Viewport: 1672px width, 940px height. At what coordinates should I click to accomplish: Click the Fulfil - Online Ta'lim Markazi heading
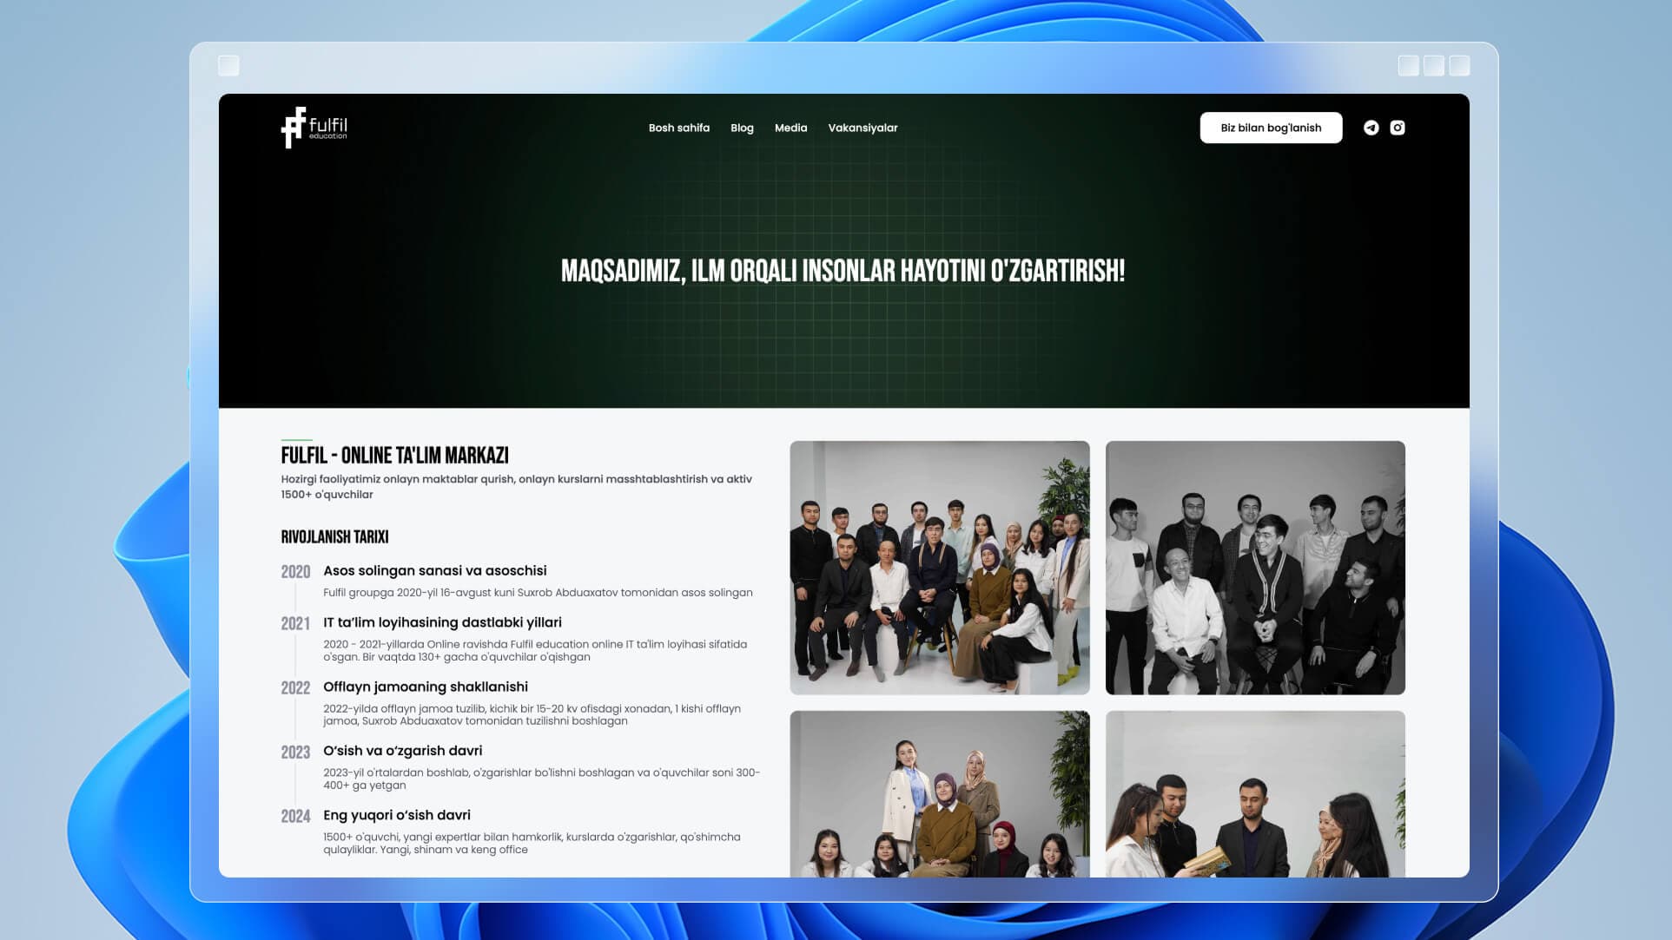pyautogui.click(x=394, y=456)
